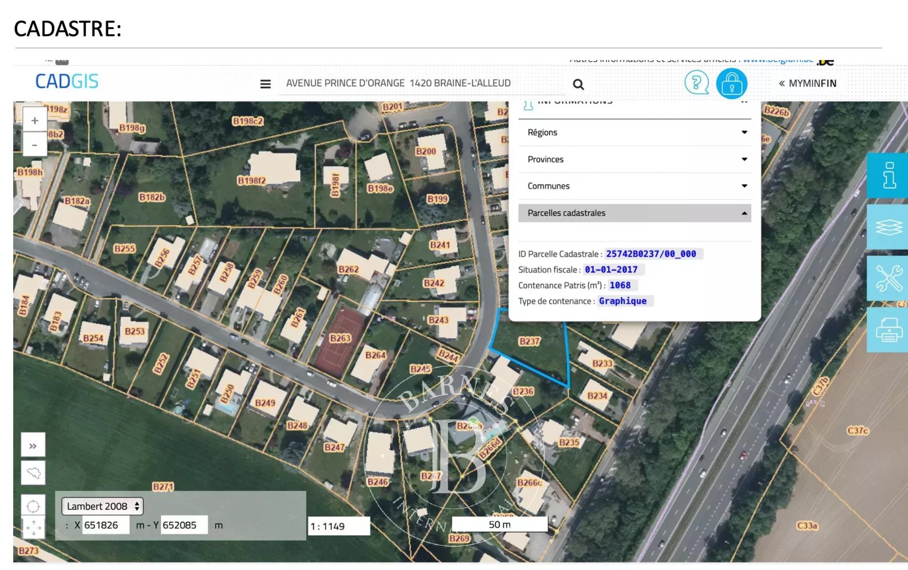Open the help question mark icon
Screen dimensions: 908x570
click(x=696, y=83)
